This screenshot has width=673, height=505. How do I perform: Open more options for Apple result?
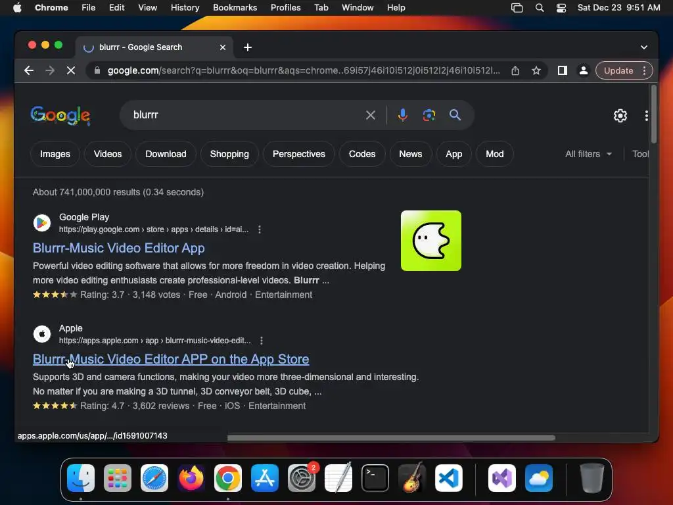(261, 341)
